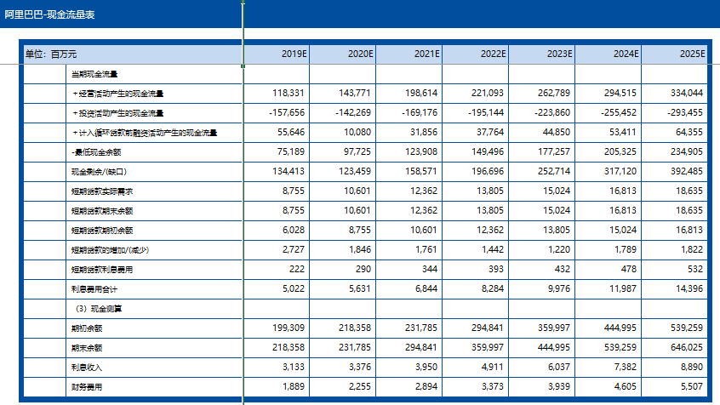
Task: Select the 2024E column header
Action: coord(608,54)
